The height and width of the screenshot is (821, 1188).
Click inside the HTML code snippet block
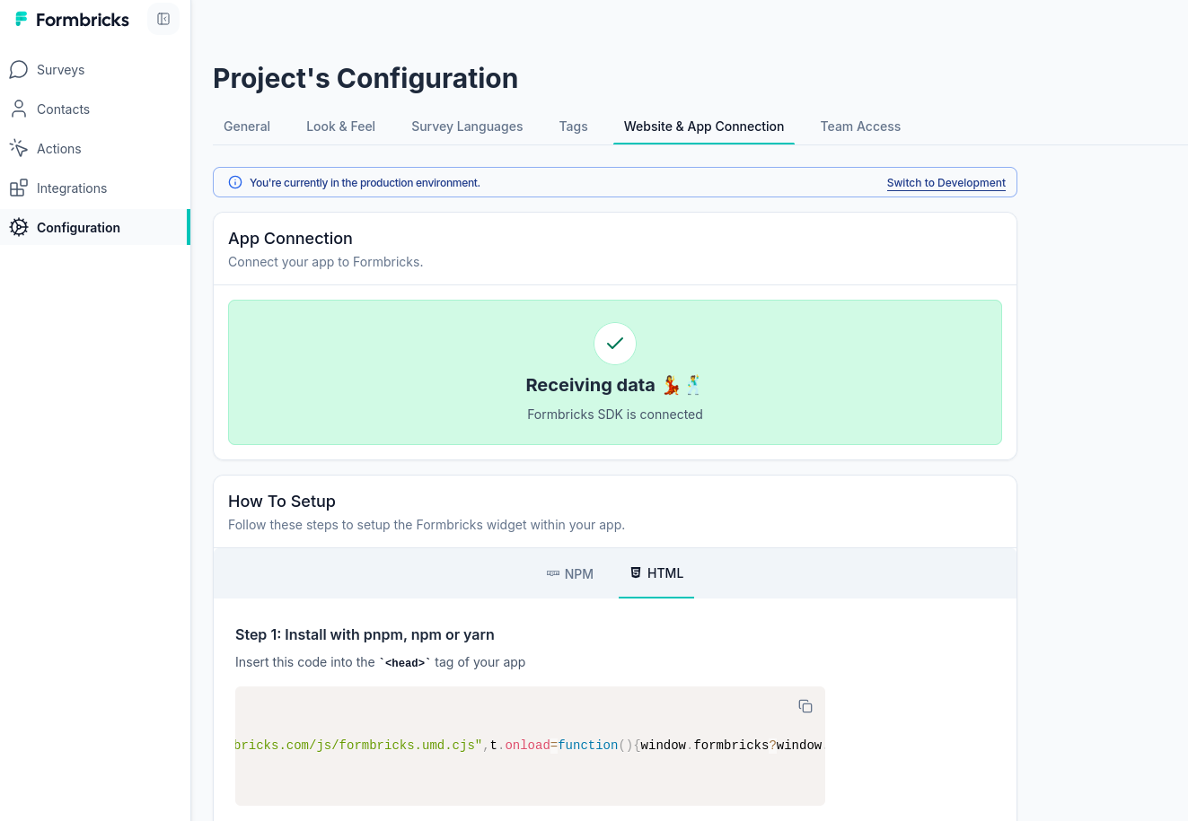click(x=530, y=746)
